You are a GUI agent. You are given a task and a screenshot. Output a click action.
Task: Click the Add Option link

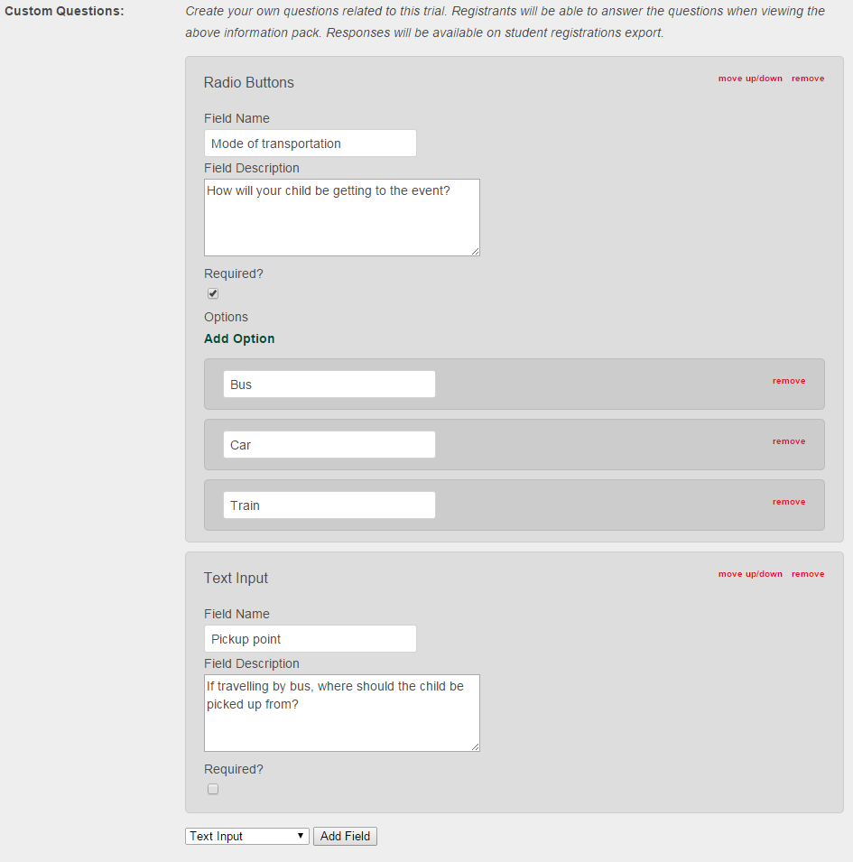click(239, 338)
